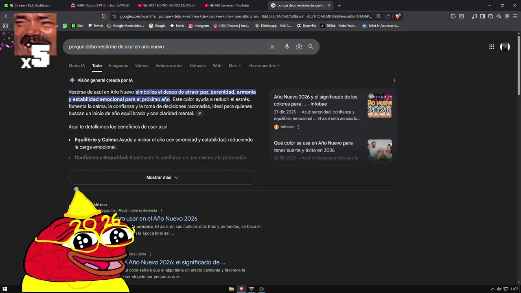Share this page from the address bar
The height and width of the screenshot is (293, 521).
pyautogui.click(x=387, y=16)
